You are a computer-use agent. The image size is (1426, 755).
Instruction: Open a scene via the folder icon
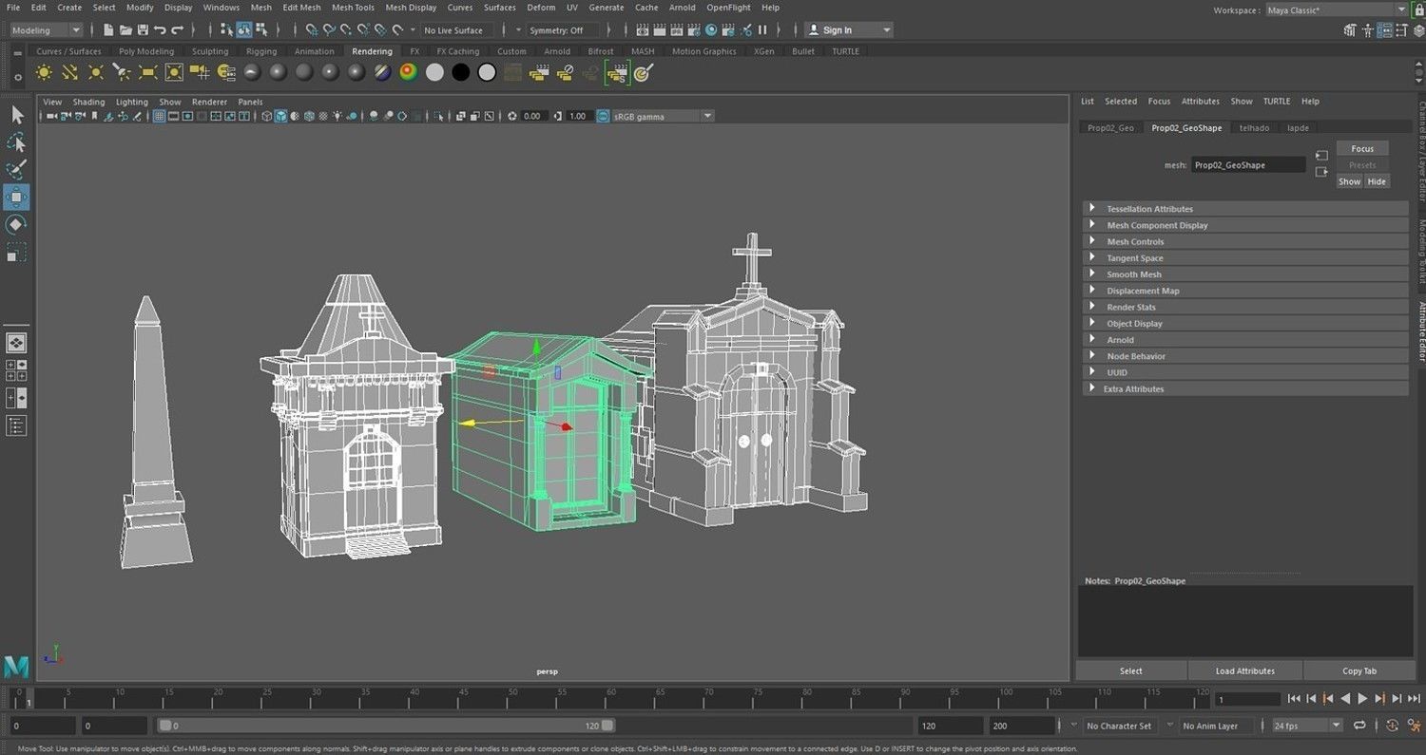click(x=125, y=30)
